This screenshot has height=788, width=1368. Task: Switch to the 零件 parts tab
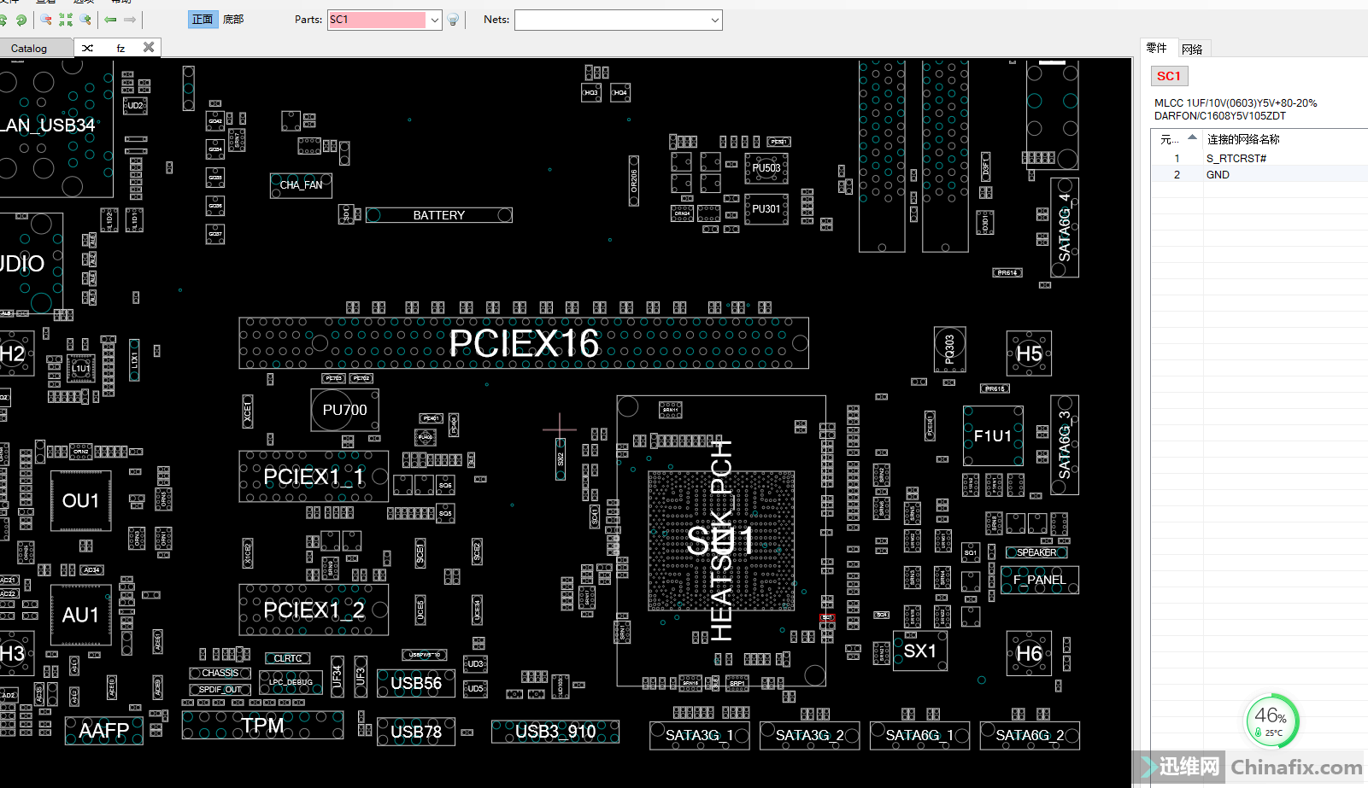pos(1157,48)
